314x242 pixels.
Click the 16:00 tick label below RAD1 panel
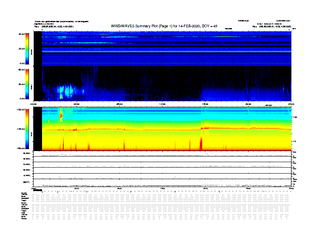pyautogui.click(x=205, y=104)
